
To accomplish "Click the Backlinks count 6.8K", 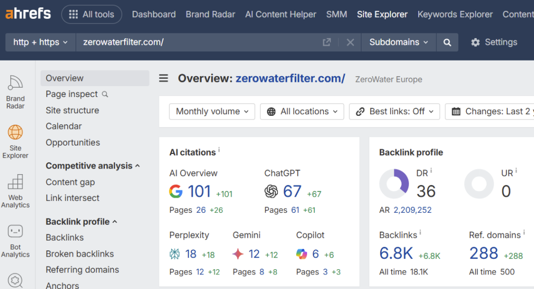I will tap(396, 253).
